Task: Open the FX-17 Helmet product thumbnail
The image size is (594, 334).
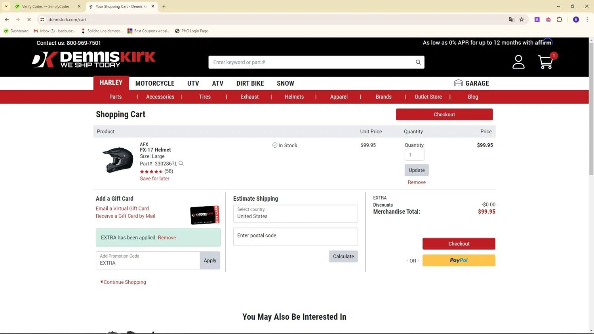Action: [x=118, y=160]
